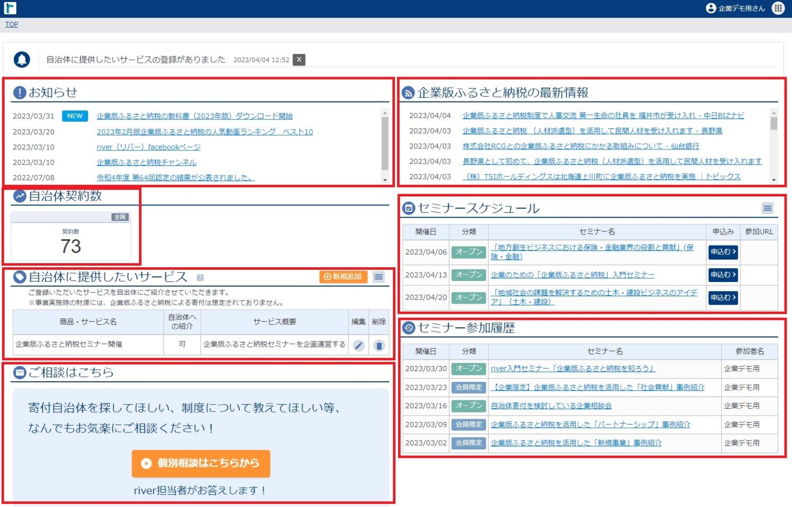Open the 企業デモ用さん user account icon
The width and height of the screenshot is (792, 507).
pos(711,8)
